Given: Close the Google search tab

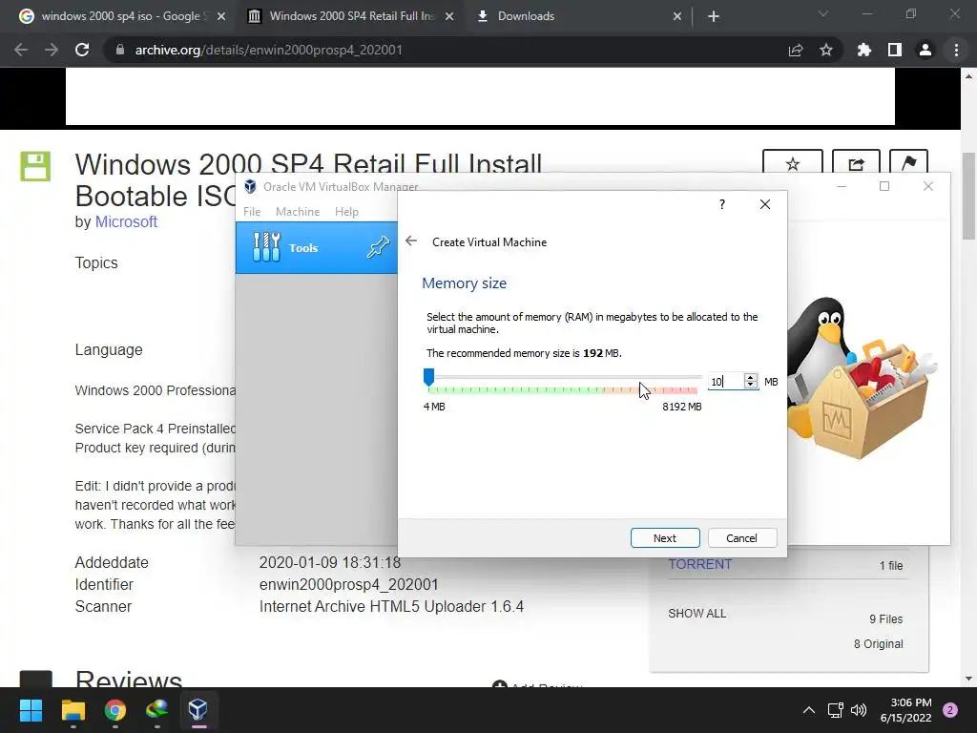Looking at the screenshot, I should 221,16.
